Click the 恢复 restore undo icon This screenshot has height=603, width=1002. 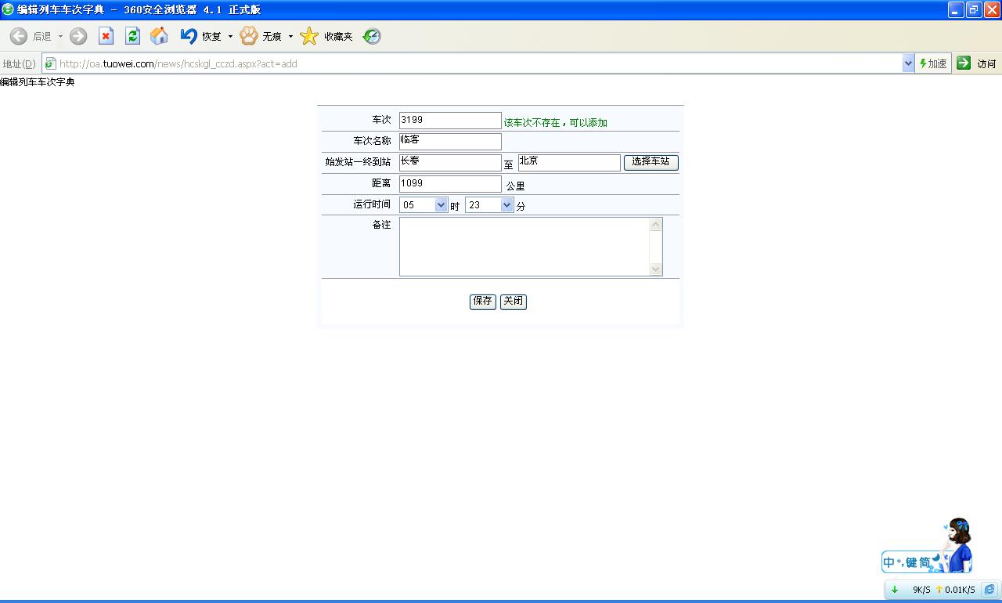click(189, 36)
